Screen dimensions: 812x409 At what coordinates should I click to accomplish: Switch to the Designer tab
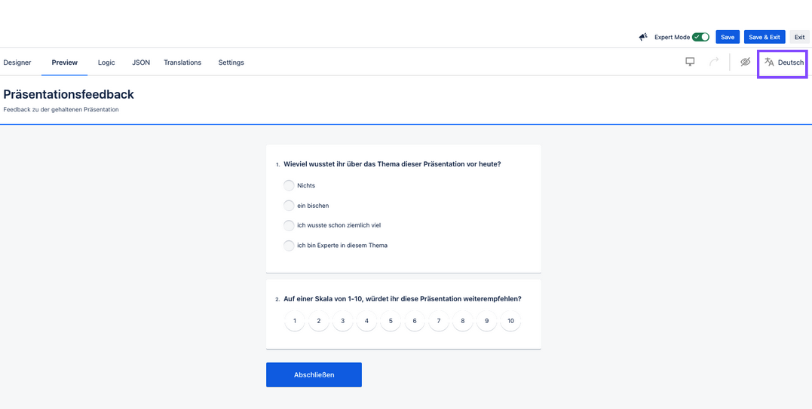point(17,63)
